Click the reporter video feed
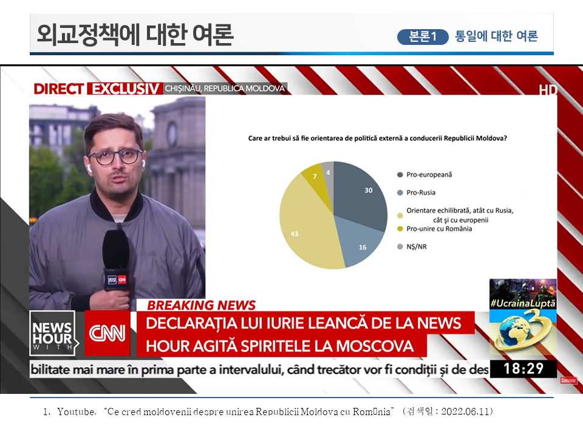The height and width of the screenshot is (437, 583). (x=117, y=203)
